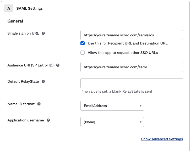This screenshot has width=191, height=151.
Task: Click the General subsection heading
Action: tap(15, 21)
